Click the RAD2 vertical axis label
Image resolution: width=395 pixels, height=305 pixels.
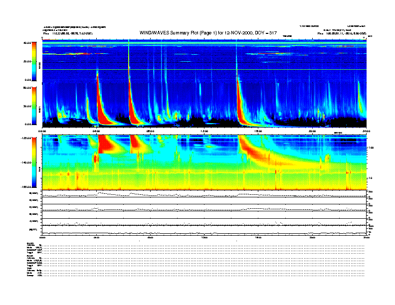point(39,65)
